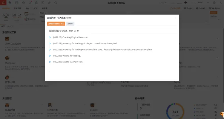This screenshot has width=224, height=119.
Task: Click the tools icon in the title bar
Action: 49,3
